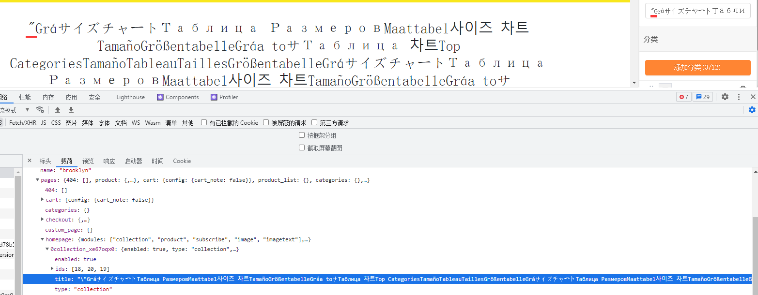Click the 分类 section heading
The image size is (758, 295).
[650, 39]
